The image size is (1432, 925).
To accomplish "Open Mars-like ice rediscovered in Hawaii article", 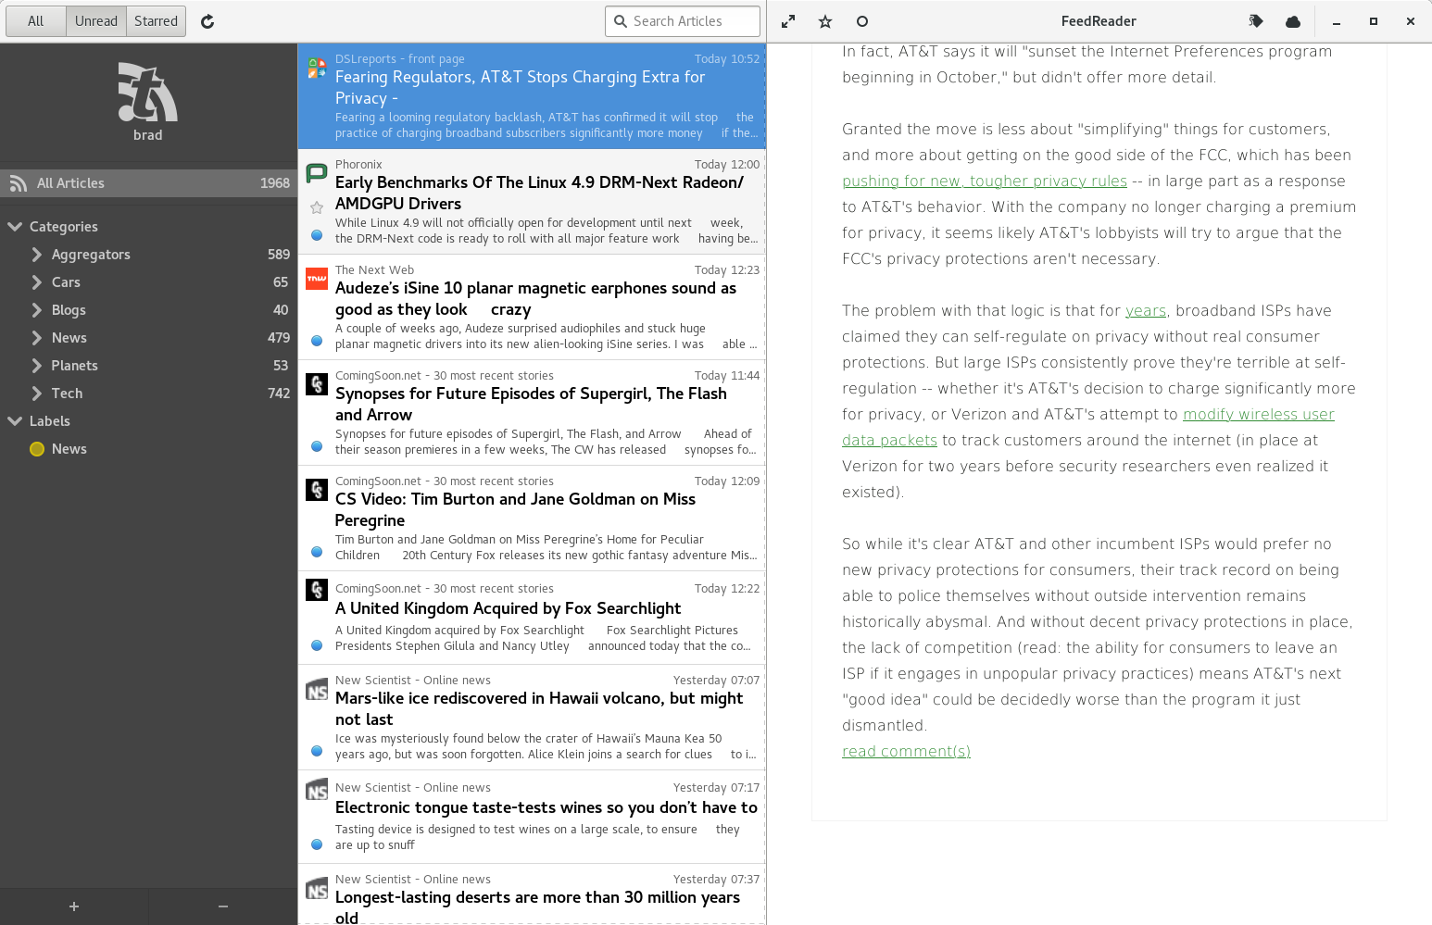I will 532,718.
